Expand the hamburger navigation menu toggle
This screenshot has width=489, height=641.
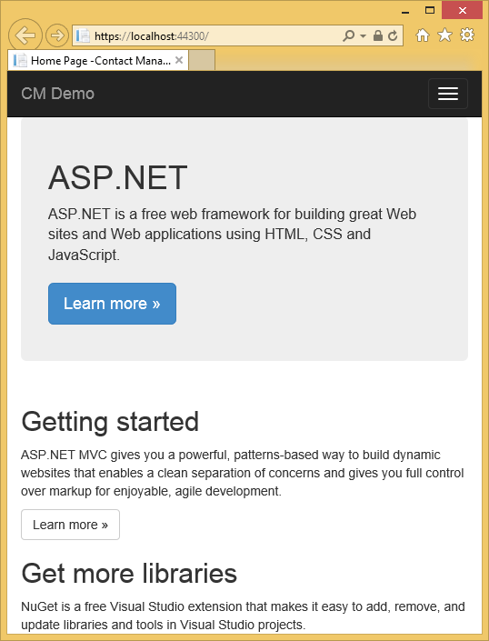pos(448,94)
